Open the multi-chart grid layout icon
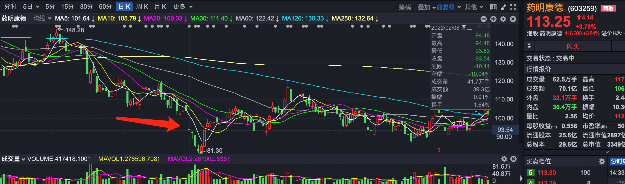 point(493,7)
